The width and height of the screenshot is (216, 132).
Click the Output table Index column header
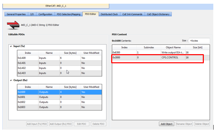(x=28, y=87)
